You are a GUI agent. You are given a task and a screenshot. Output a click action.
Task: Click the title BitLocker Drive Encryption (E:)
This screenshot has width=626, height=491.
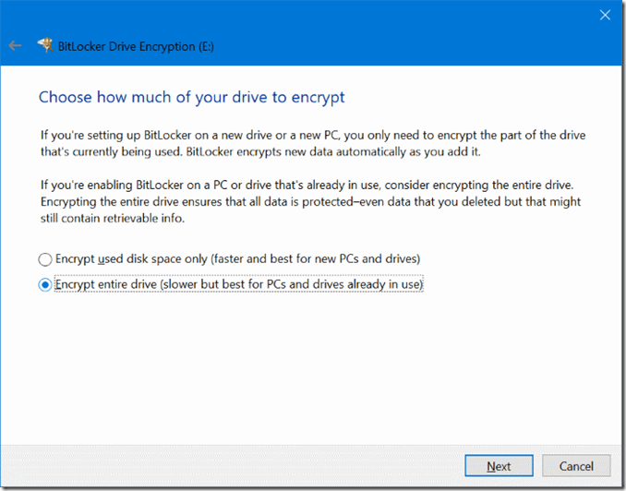click(136, 47)
